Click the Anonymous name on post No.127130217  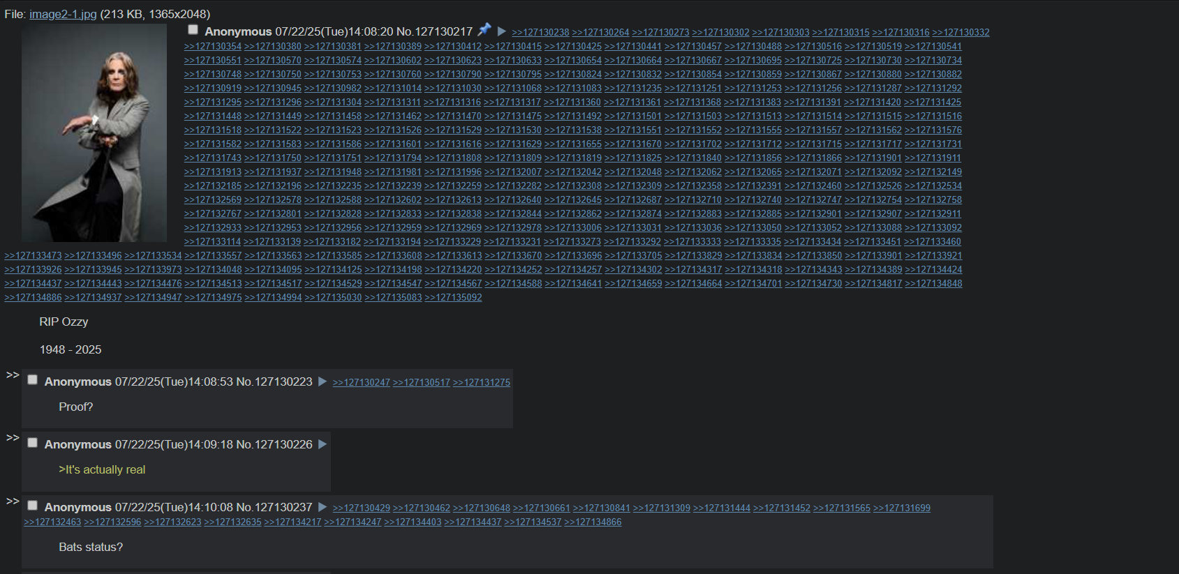[x=238, y=32]
